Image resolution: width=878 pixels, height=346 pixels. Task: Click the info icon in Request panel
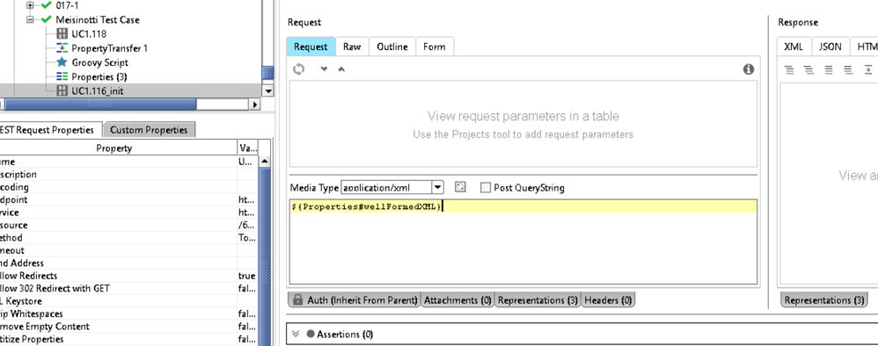[748, 69]
